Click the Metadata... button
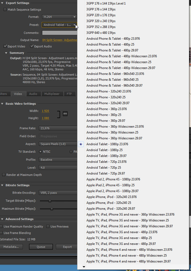The height and width of the screenshot is (271, 191). (11, 247)
